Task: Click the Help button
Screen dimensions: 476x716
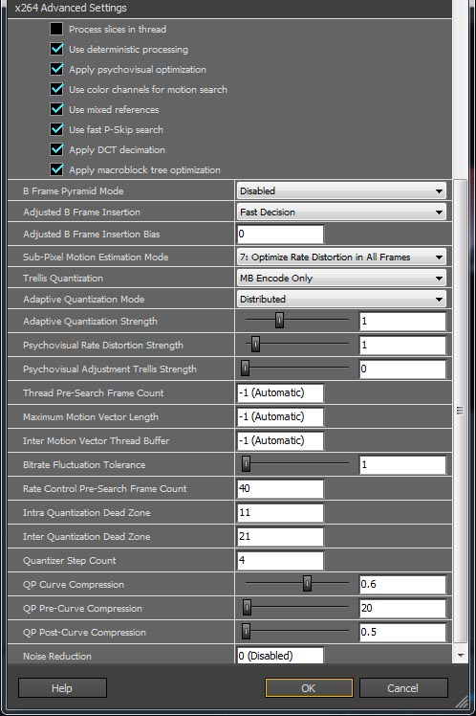Action: click(x=62, y=687)
